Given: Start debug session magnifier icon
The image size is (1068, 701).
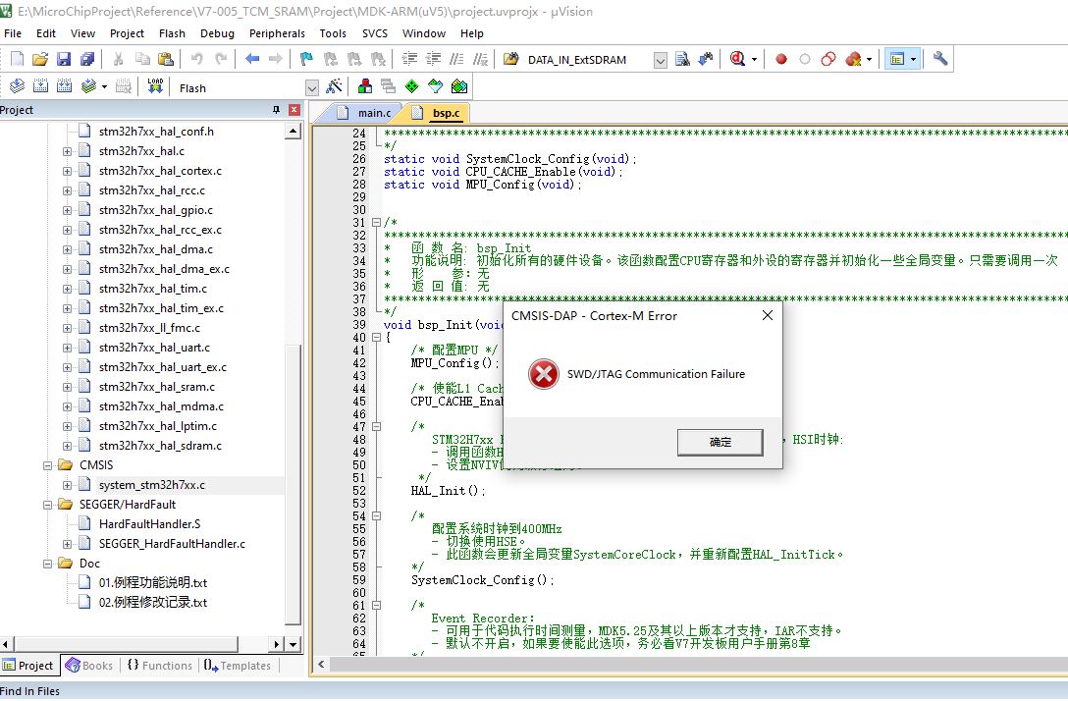Looking at the screenshot, I should [737, 59].
